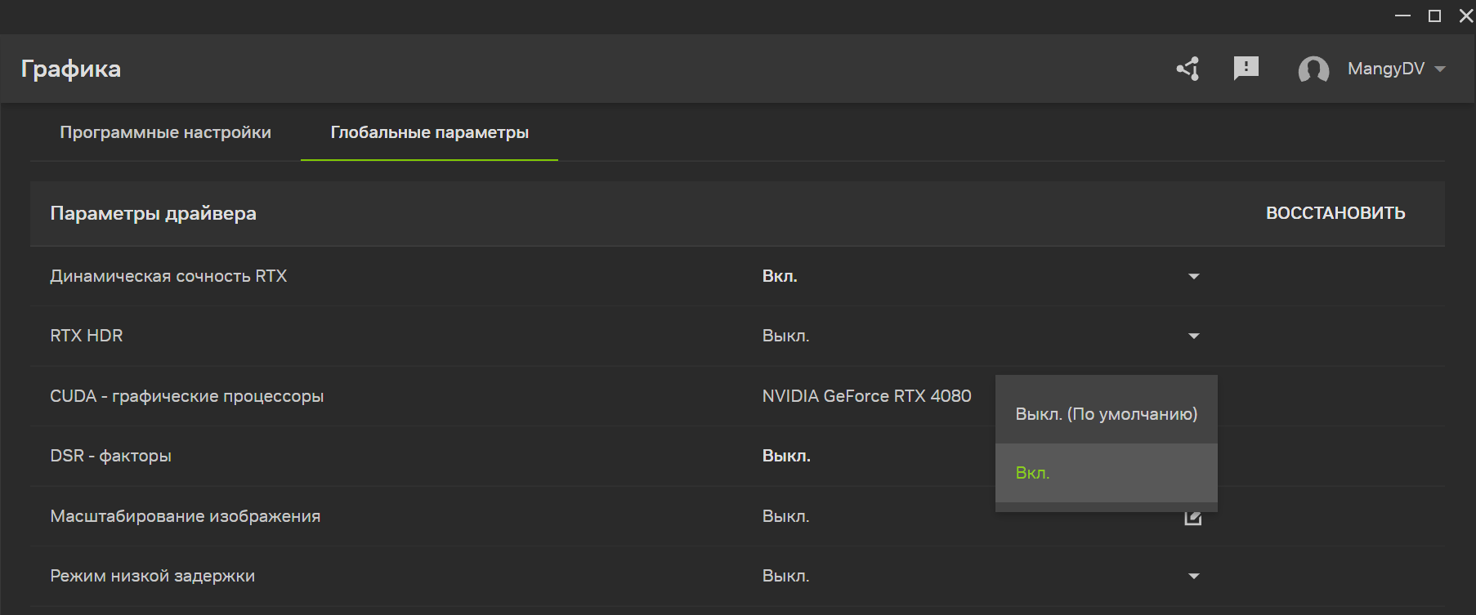Close the application window
Image resolution: width=1476 pixels, height=615 pixels.
point(1466,16)
